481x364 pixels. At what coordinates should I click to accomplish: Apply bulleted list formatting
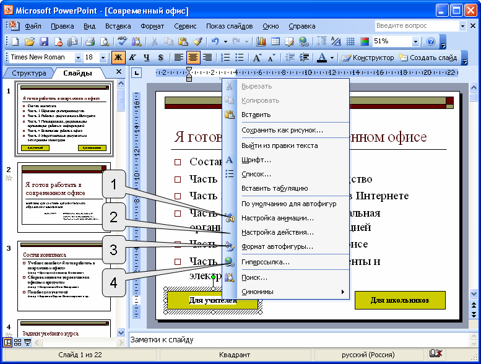point(240,58)
